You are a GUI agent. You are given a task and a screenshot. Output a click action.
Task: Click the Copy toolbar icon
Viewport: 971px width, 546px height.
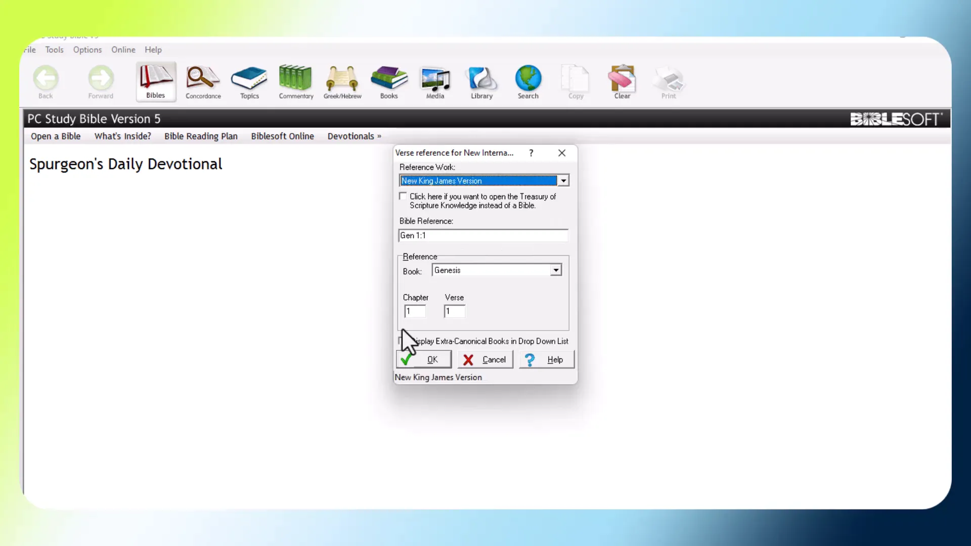pyautogui.click(x=576, y=81)
